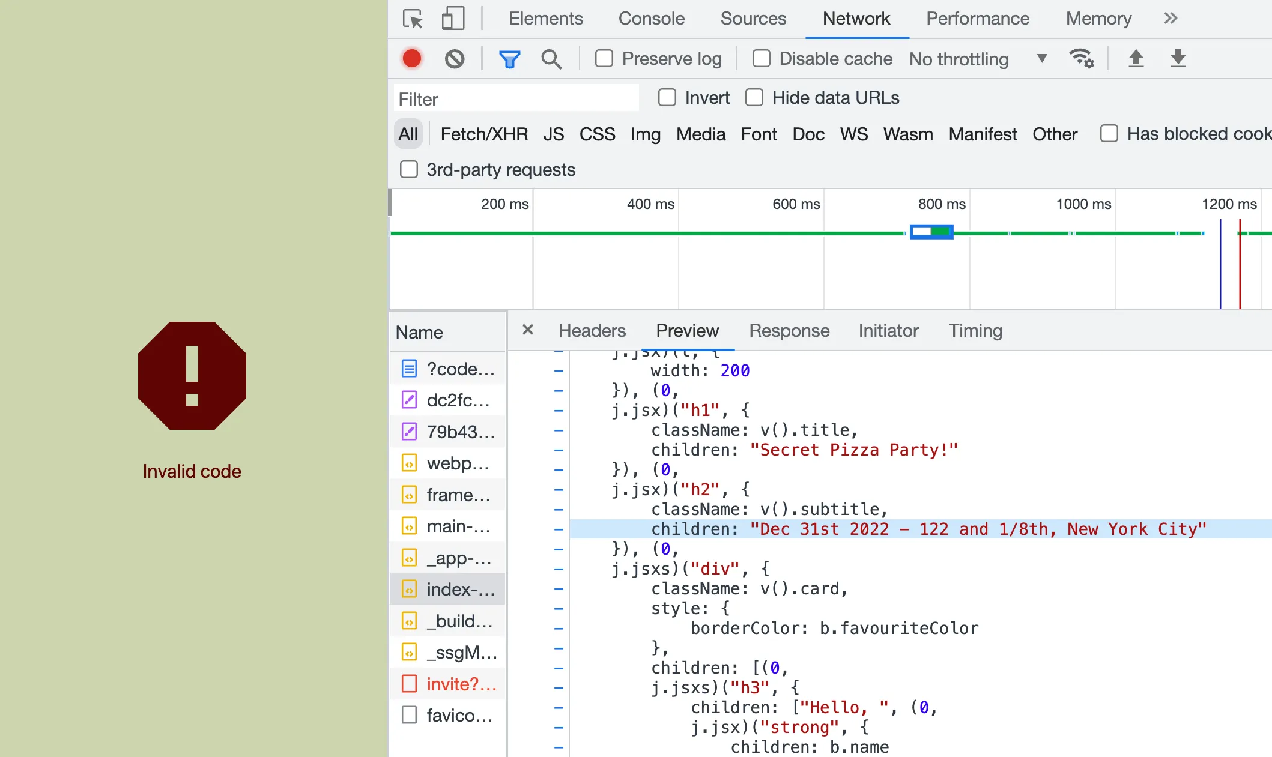Import a HAR file
Image resolution: width=1272 pixels, height=757 pixels.
tap(1136, 58)
